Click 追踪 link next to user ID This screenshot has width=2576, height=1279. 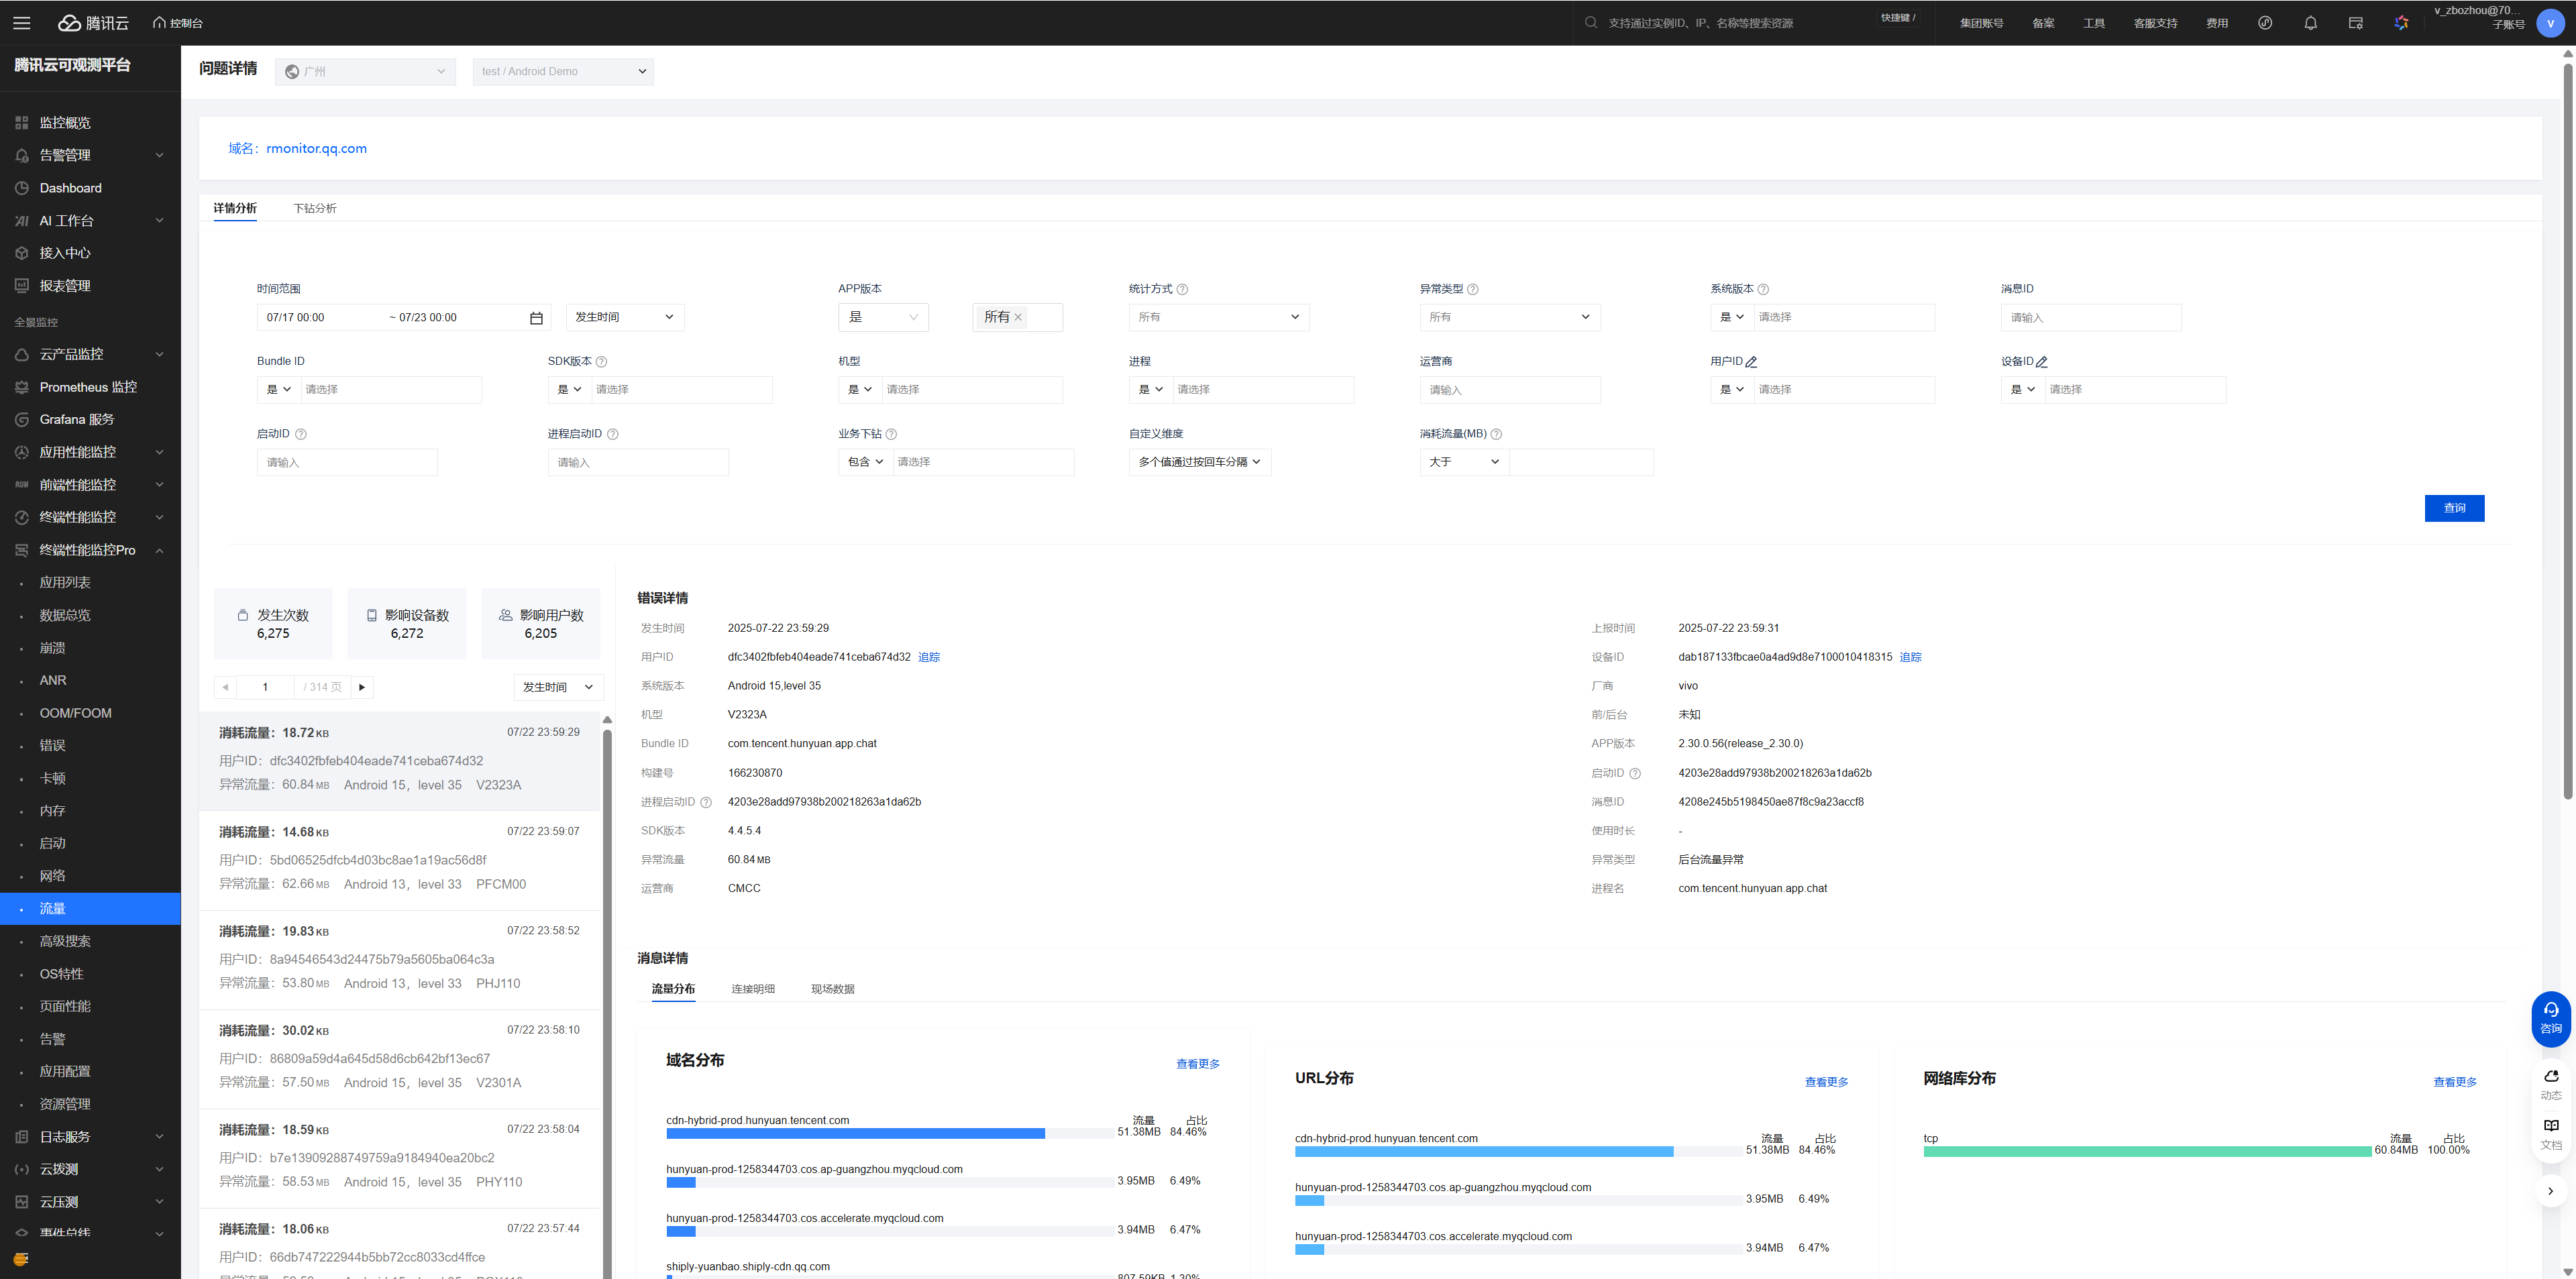[x=929, y=657]
